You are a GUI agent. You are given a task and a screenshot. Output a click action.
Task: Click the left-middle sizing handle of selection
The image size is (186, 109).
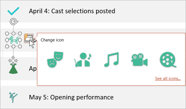pyautogui.click(x=7, y=40)
